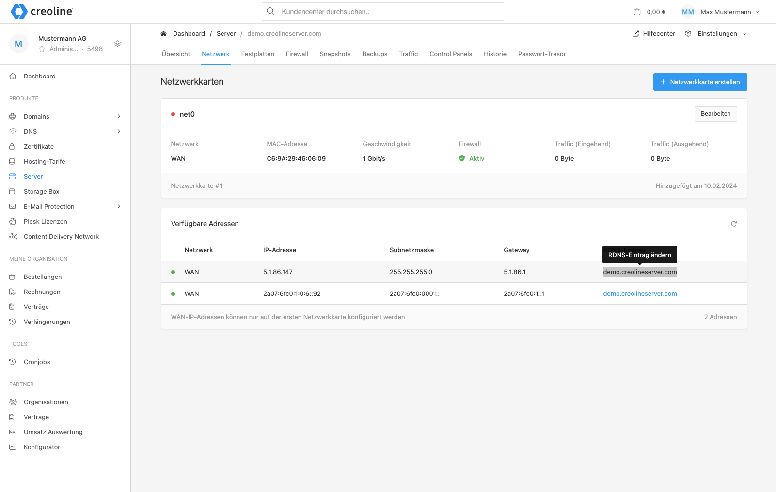The image size is (776, 492).
Task: Click the Hosting-Tarife database icon
Action: click(12, 161)
